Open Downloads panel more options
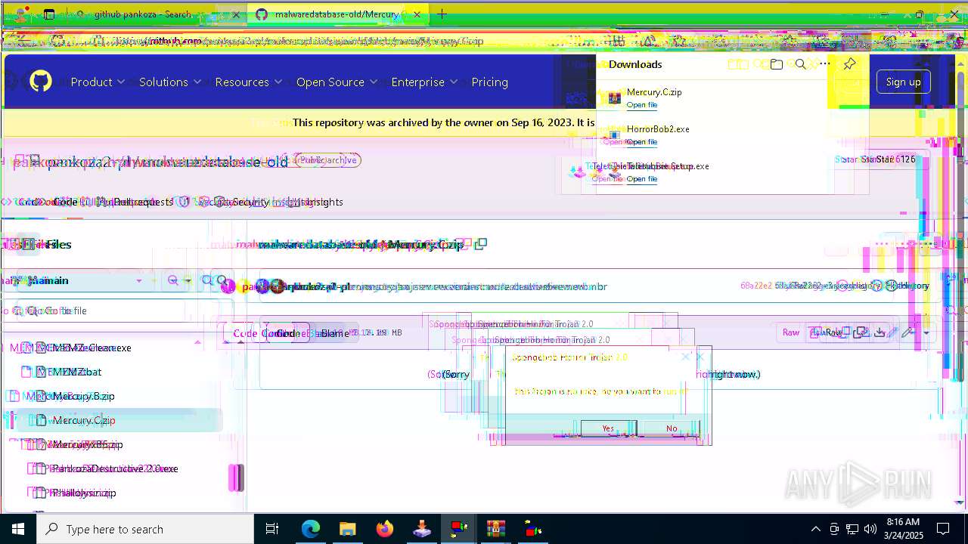The height and width of the screenshot is (544, 968). [x=825, y=64]
